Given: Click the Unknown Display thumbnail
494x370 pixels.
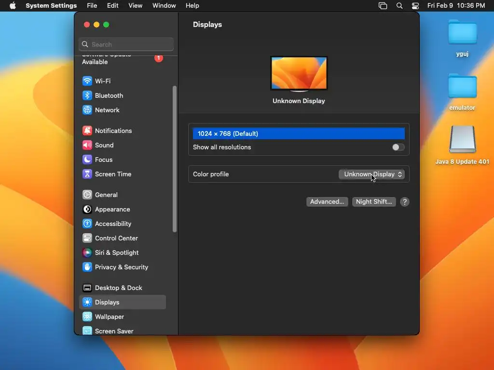Looking at the screenshot, I should tap(299, 74).
